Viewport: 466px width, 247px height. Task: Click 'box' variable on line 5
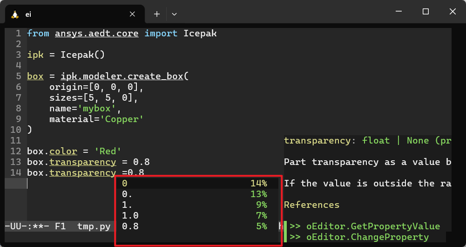(35, 76)
